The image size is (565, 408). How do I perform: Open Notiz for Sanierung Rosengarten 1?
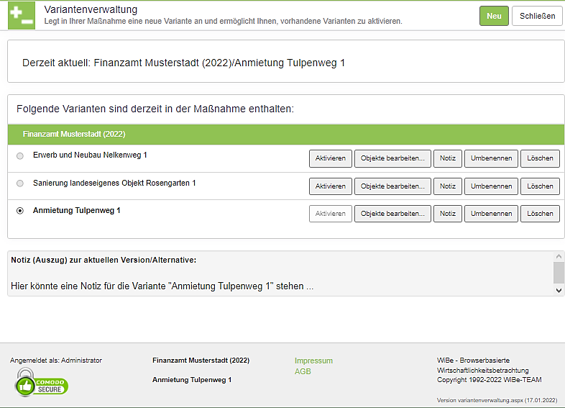click(448, 186)
